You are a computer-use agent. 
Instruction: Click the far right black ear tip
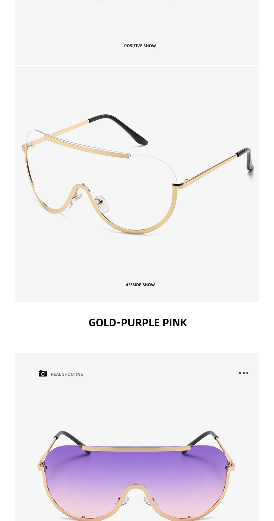click(x=246, y=158)
